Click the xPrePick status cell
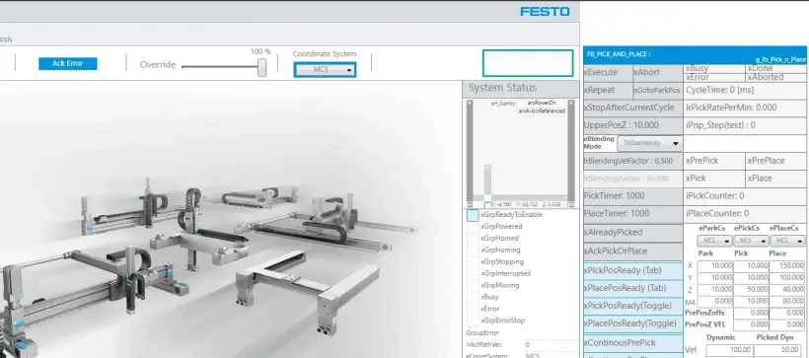Viewport: 809px width, 358px height. point(714,161)
